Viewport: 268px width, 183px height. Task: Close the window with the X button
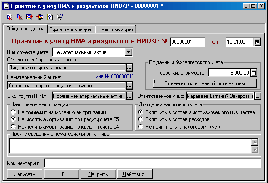point(261,6)
